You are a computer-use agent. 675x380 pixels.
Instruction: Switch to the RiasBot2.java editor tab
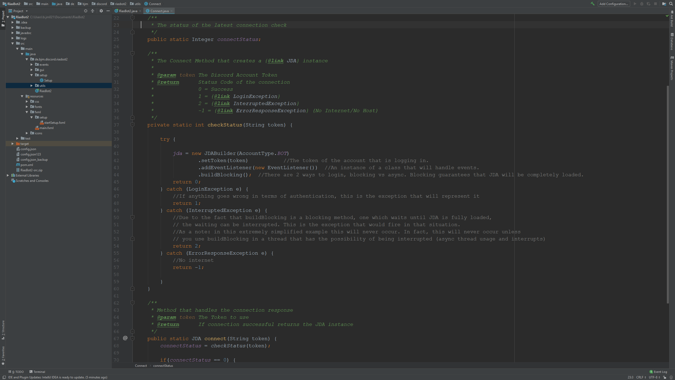128,11
